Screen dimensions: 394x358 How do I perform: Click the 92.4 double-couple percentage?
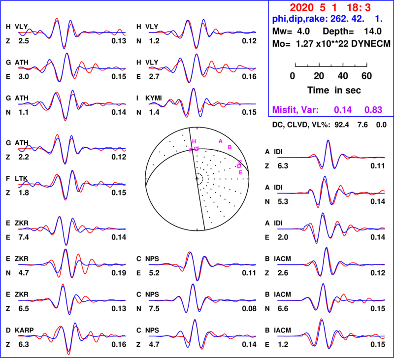pos(341,125)
